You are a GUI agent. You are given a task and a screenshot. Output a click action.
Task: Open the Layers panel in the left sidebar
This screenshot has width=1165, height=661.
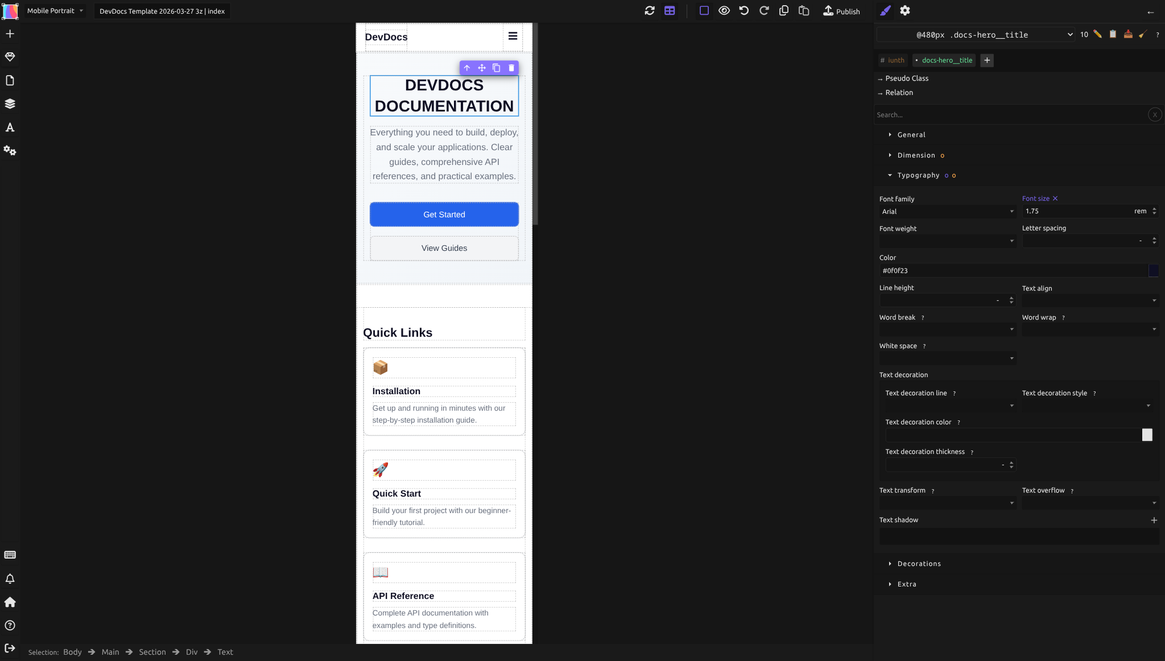(x=10, y=104)
